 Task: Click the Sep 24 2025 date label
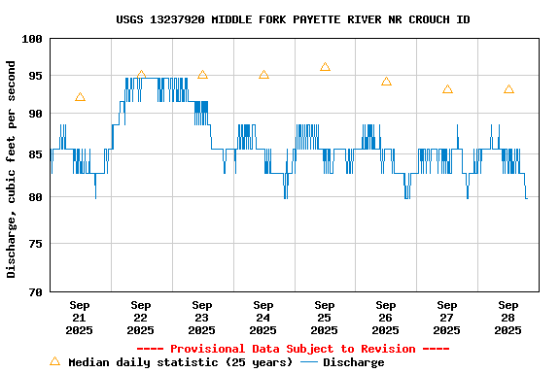point(262,318)
